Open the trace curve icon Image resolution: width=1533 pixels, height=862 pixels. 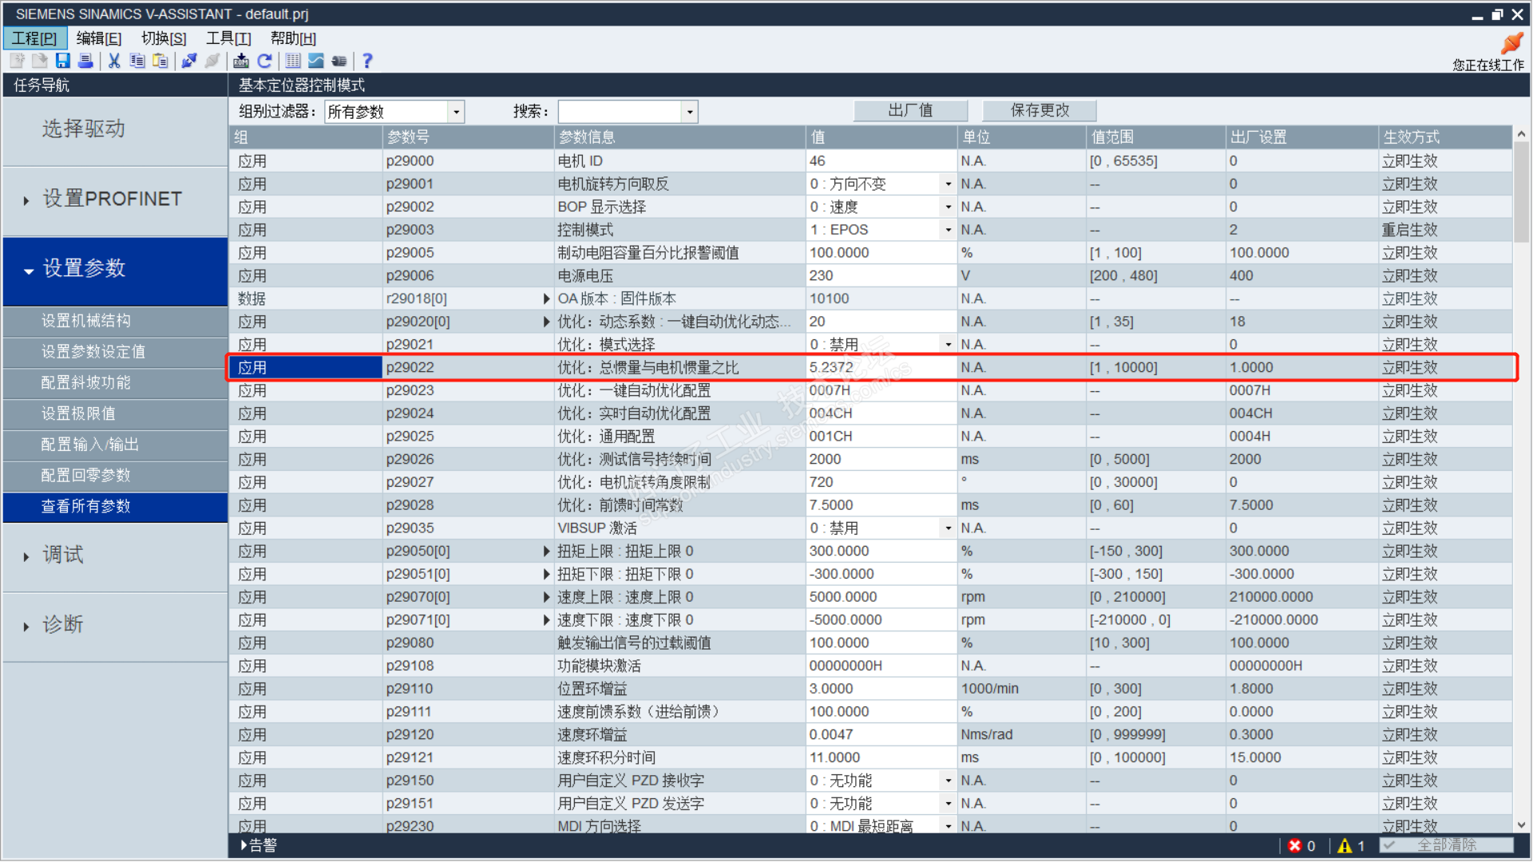pyautogui.click(x=316, y=61)
